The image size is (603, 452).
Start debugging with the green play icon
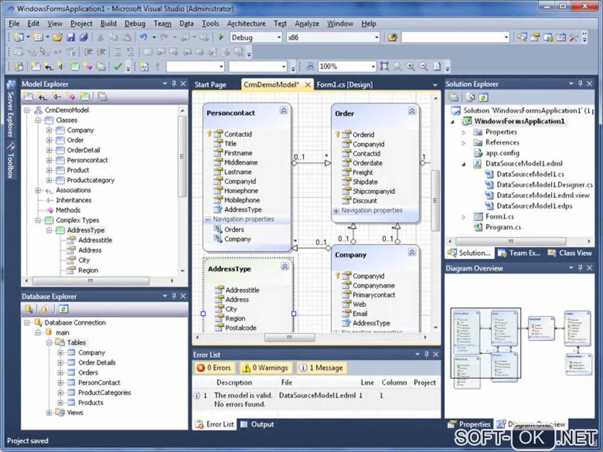(221, 37)
